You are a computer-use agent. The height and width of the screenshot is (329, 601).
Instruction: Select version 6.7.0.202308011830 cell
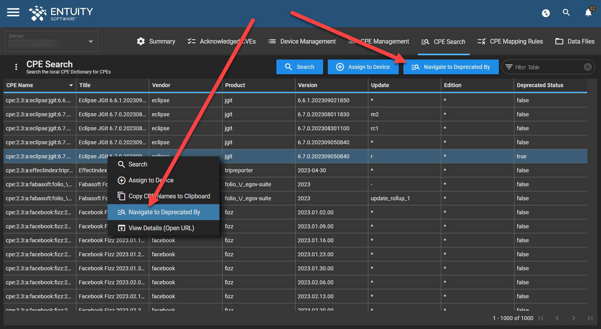click(x=331, y=114)
